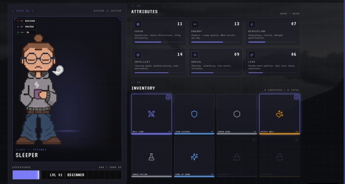This screenshot has height=184, width=345.
Task: Click the Focus attribute progress bar
Action: [158, 42]
